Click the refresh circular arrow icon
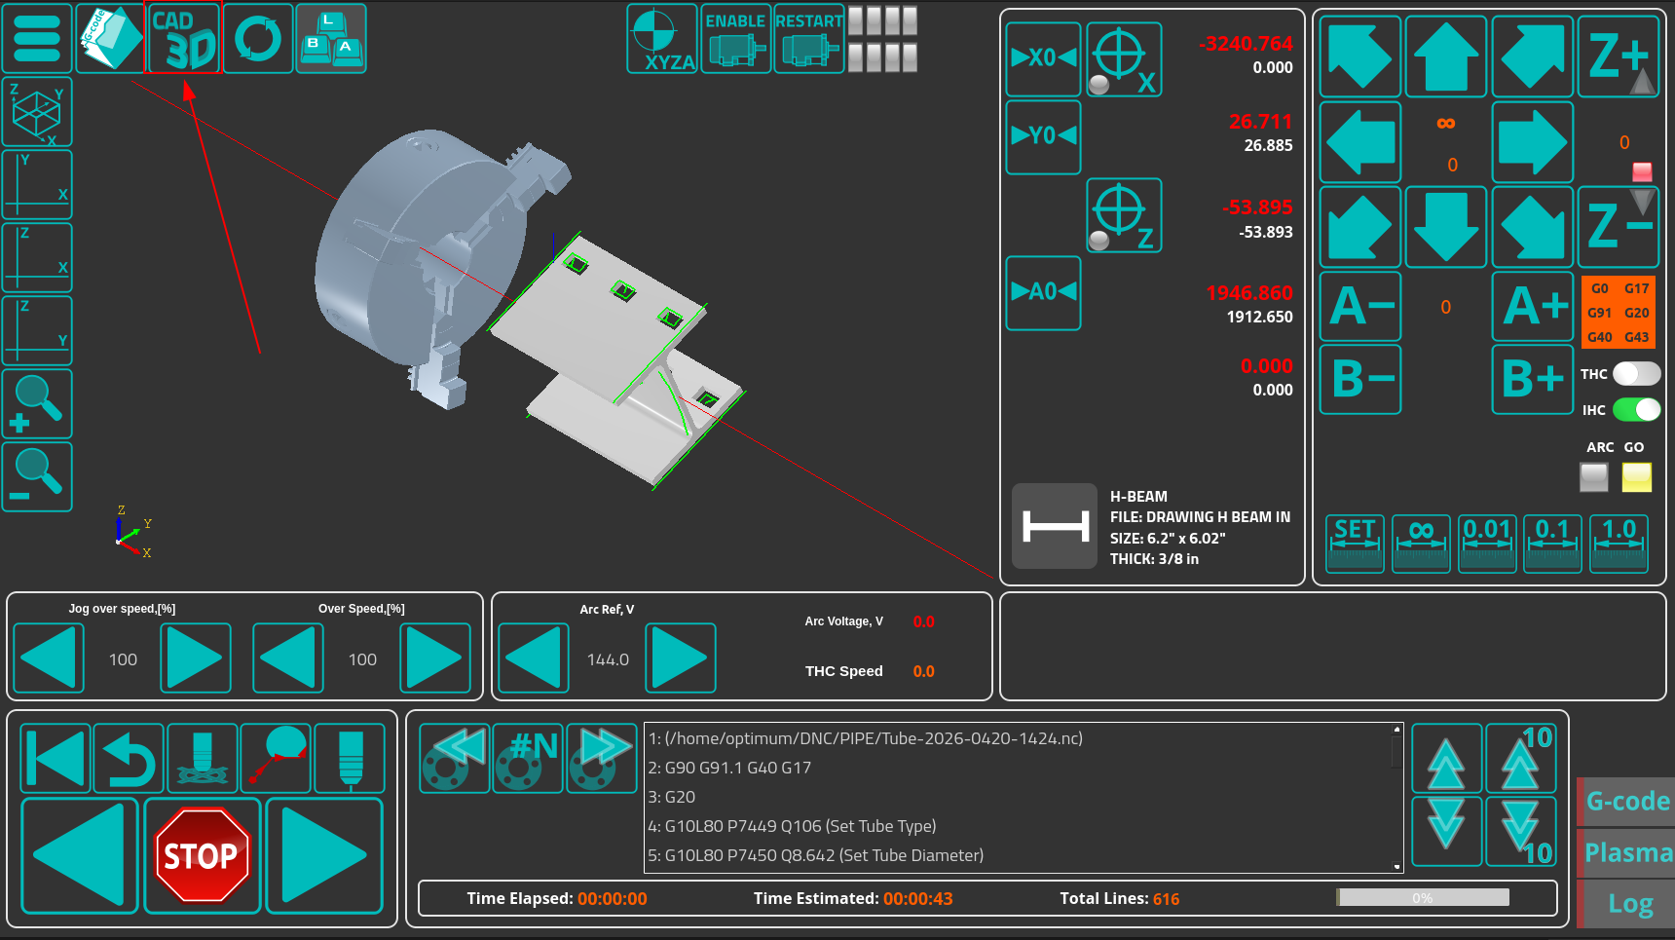1675x940 pixels. [258, 39]
